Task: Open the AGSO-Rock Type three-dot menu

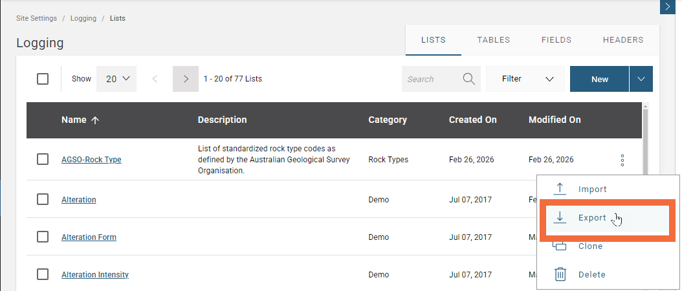Action: coord(622,160)
